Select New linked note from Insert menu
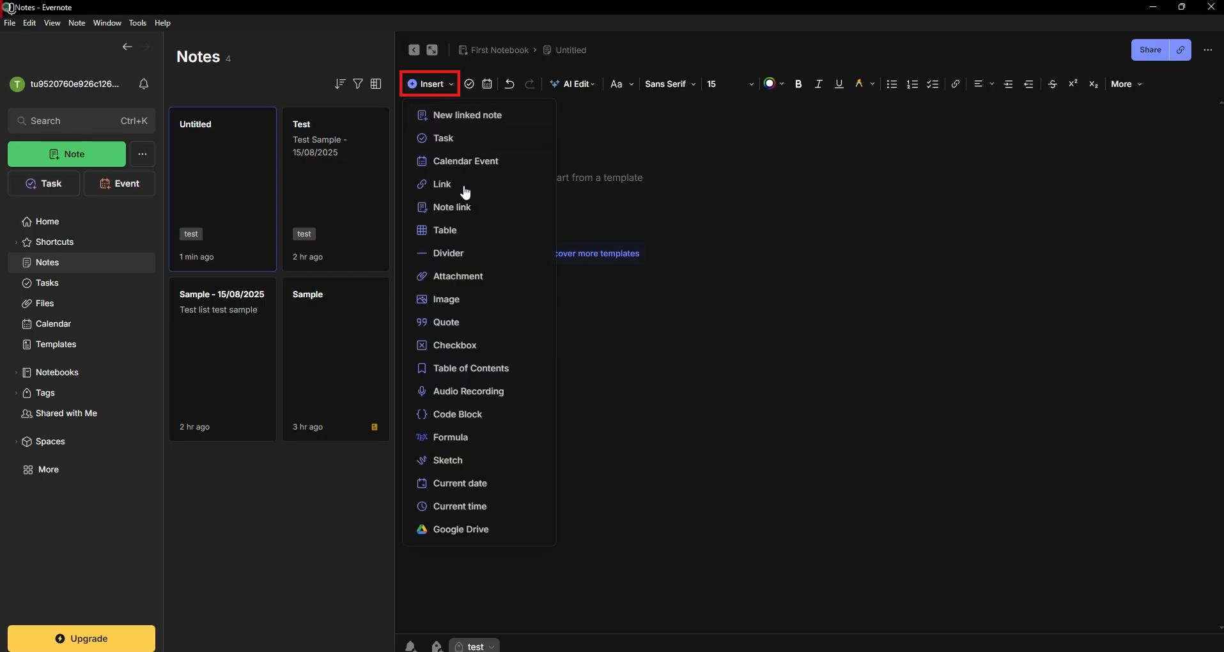 (x=479, y=115)
